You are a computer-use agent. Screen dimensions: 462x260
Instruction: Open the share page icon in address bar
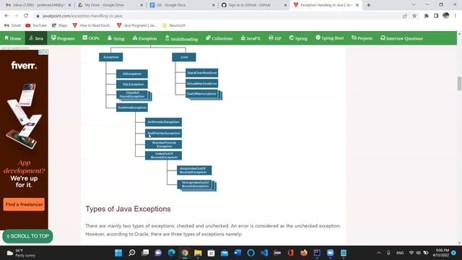(404, 16)
